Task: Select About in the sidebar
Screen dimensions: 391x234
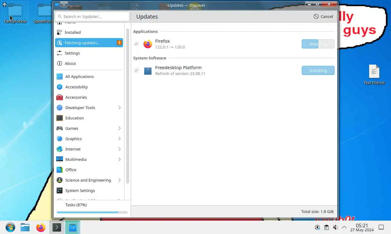Action: (89, 63)
